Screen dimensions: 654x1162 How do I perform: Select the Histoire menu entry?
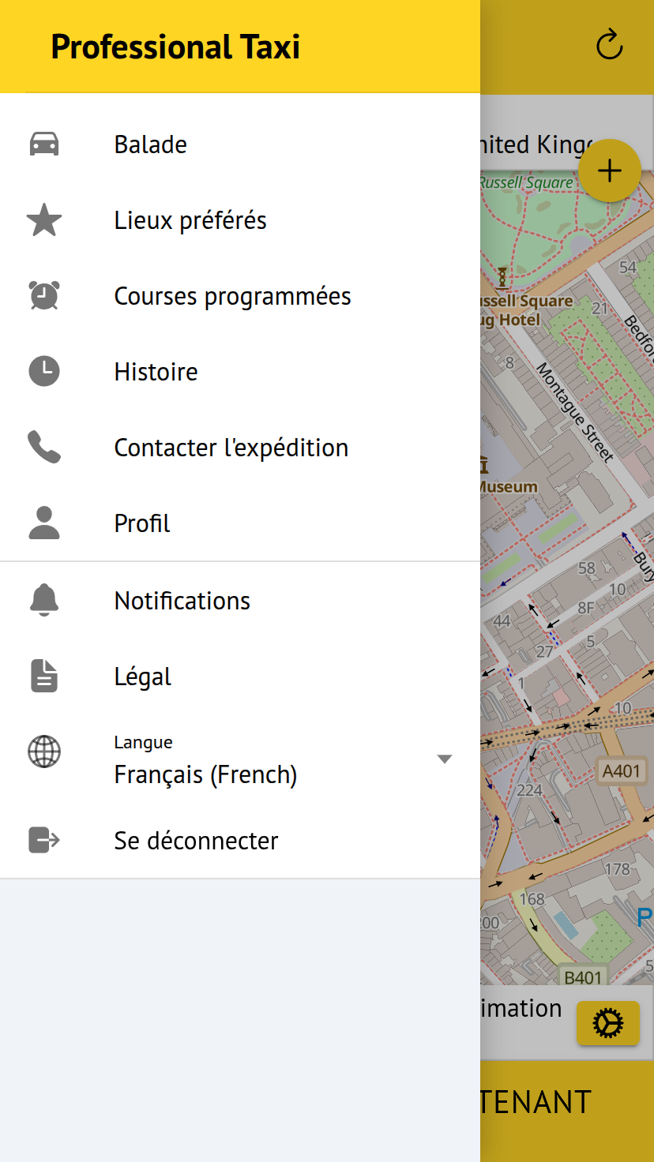point(156,372)
